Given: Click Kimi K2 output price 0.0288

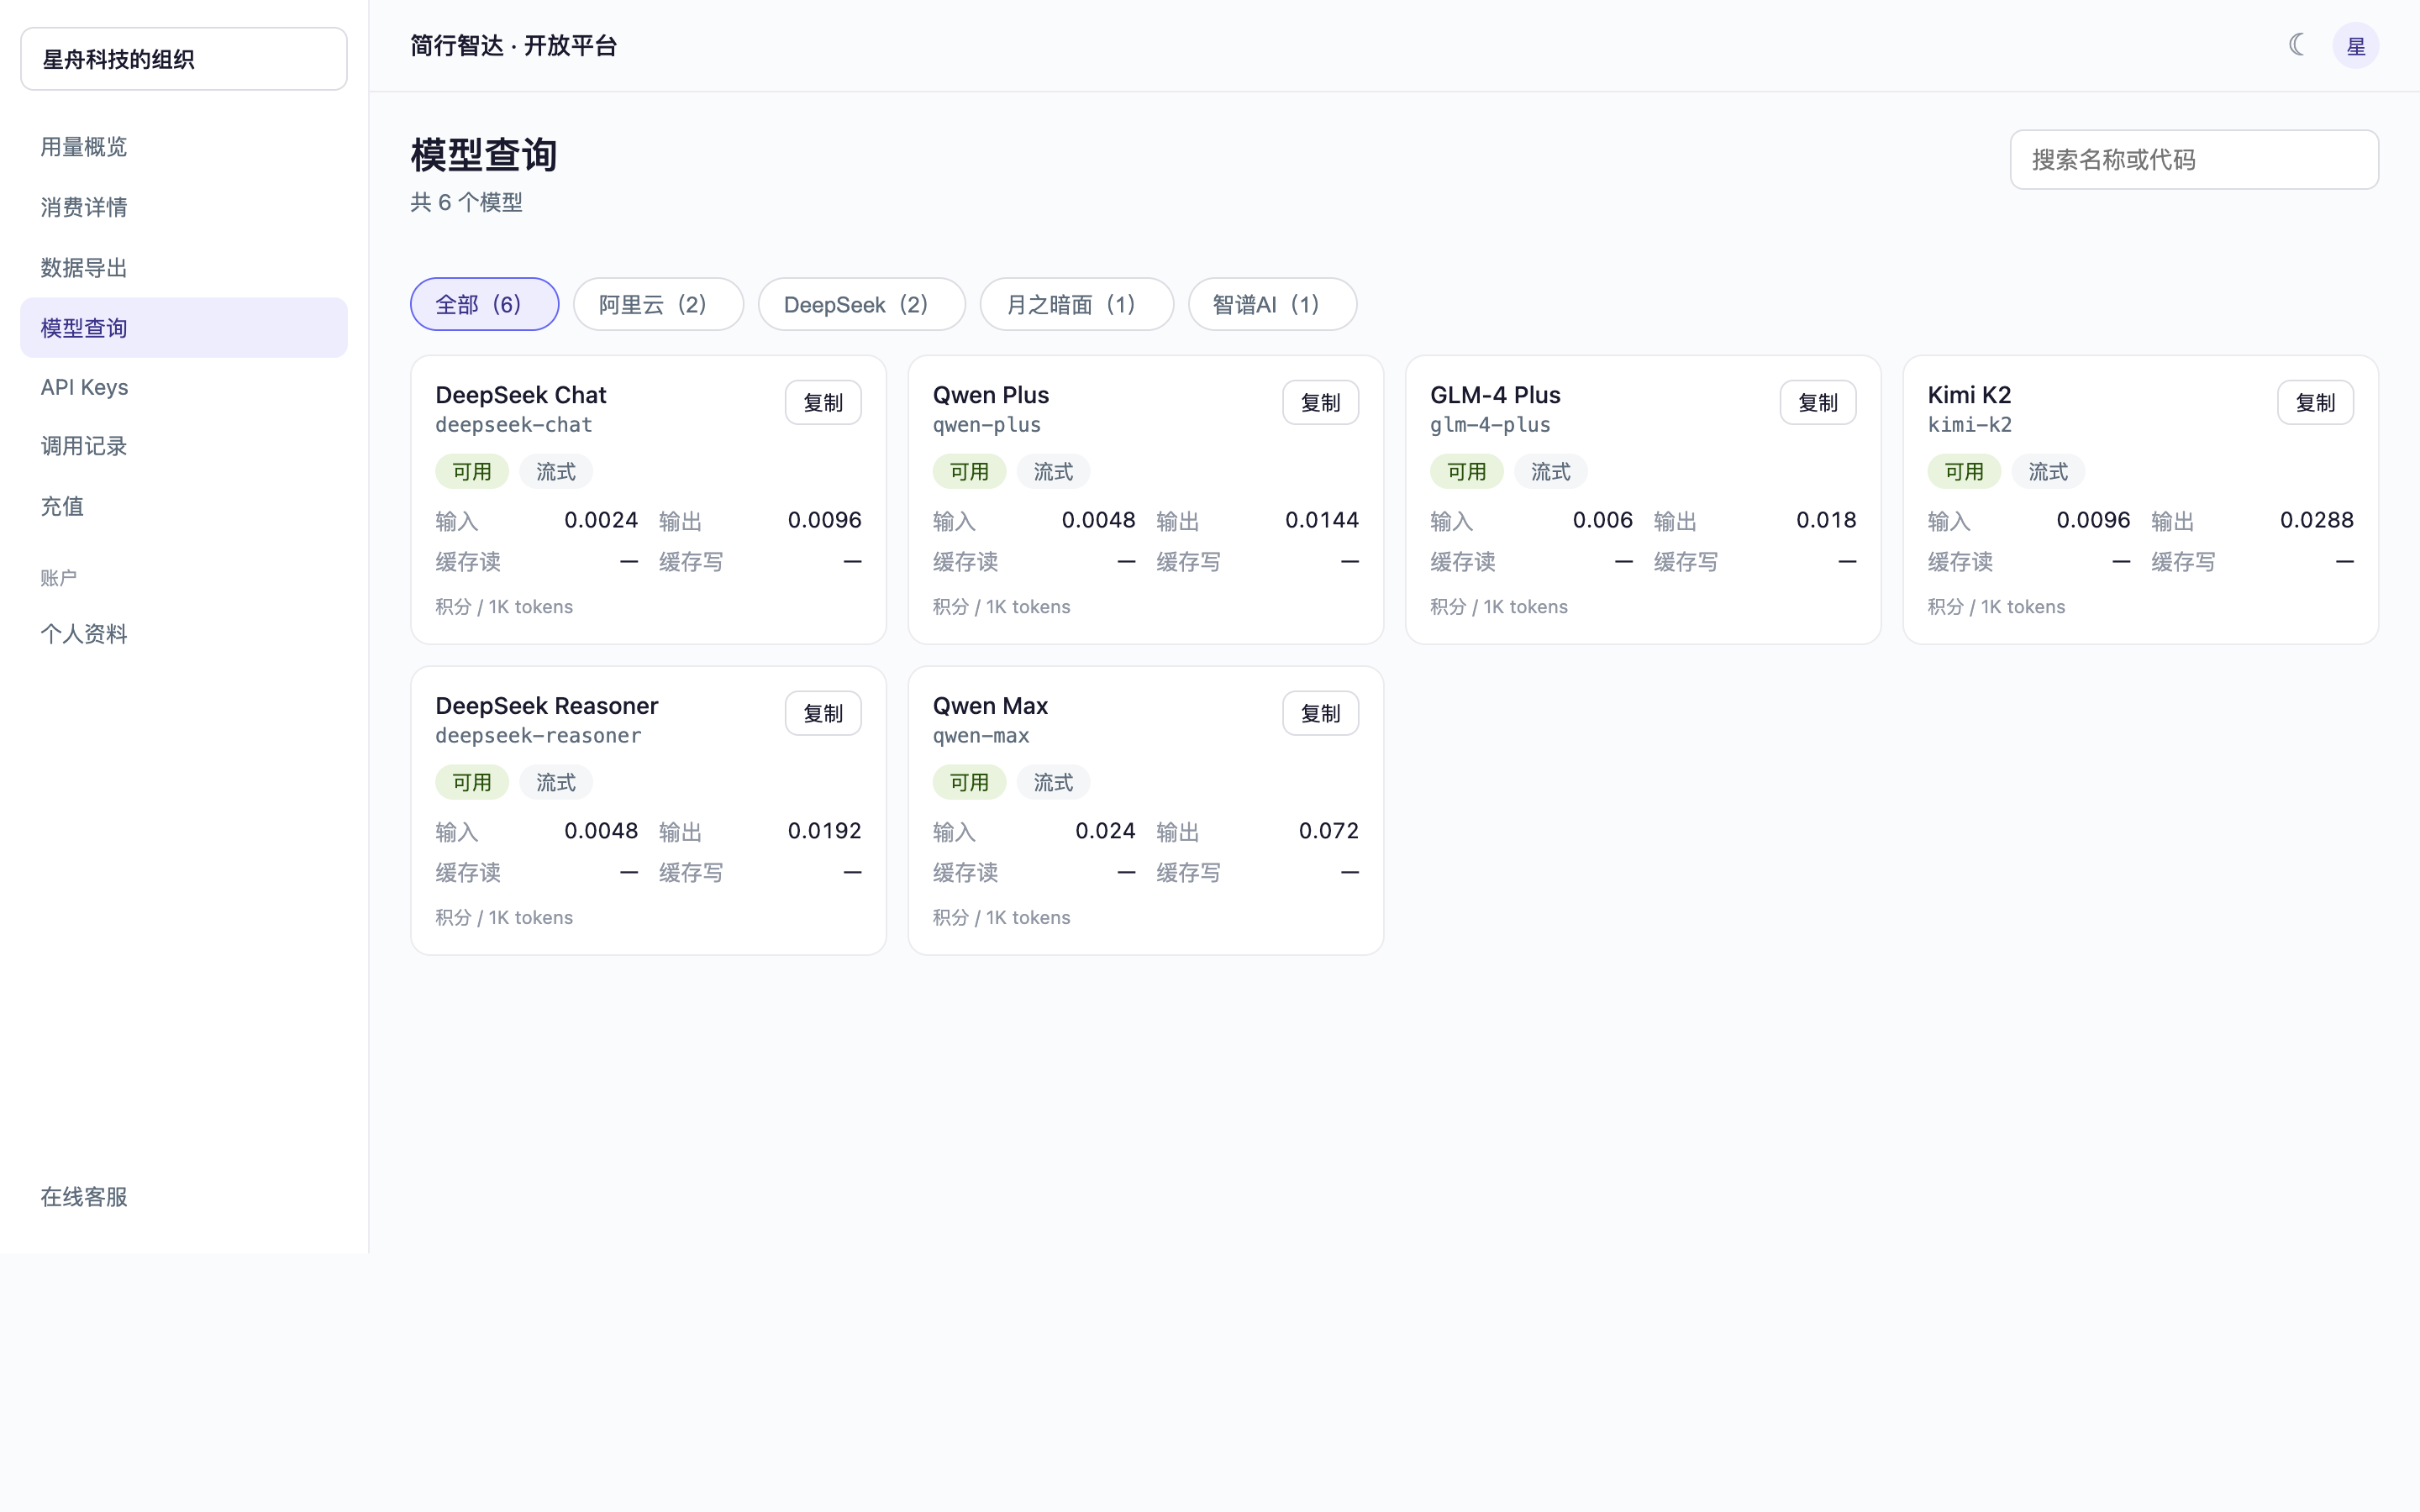Looking at the screenshot, I should 2316,520.
